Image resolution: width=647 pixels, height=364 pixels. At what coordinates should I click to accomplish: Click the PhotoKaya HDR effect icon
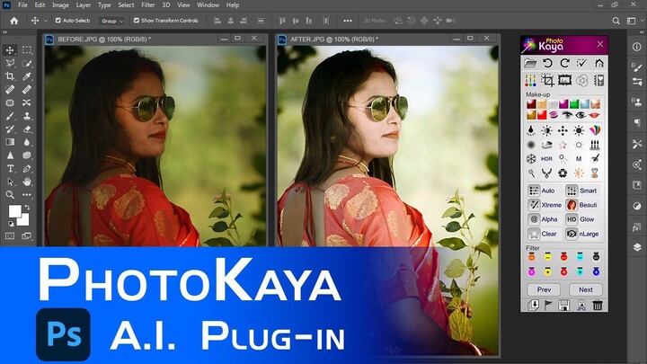pyautogui.click(x=546, y=159)
